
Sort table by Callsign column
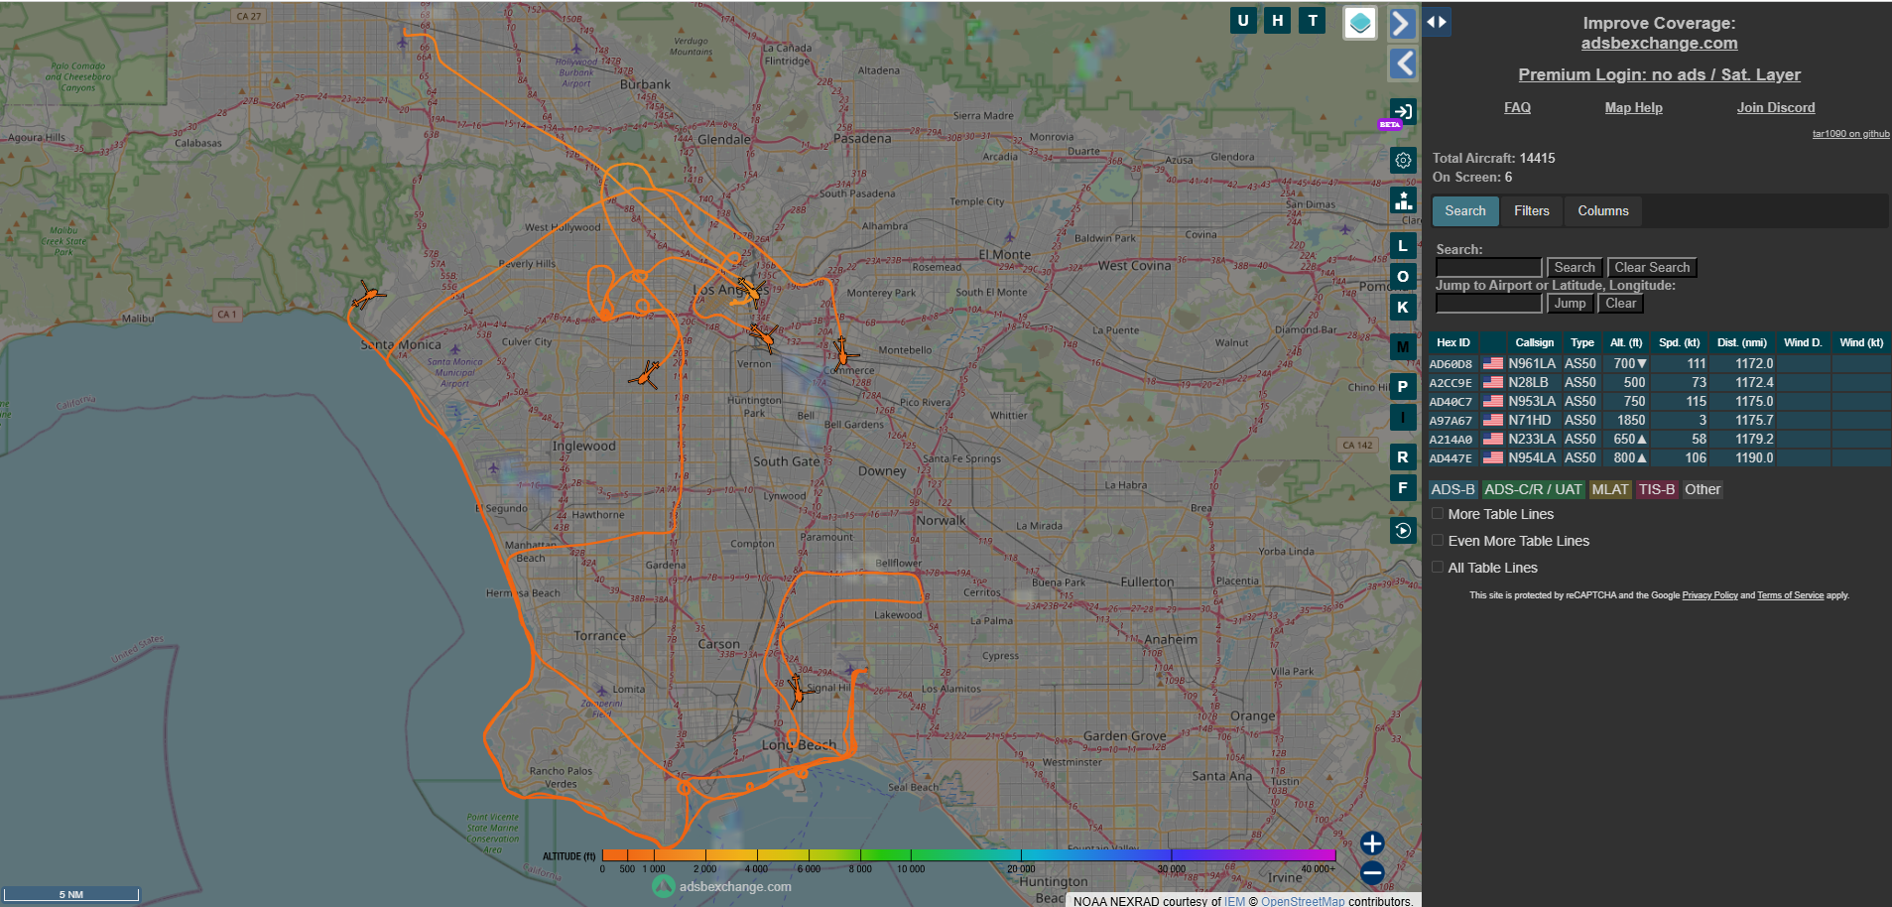(1534, 343)
